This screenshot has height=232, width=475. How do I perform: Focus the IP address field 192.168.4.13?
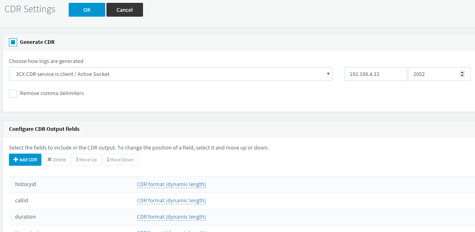375,74
